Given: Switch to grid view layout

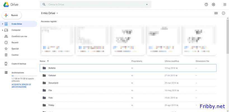Looking at the screenshot, I should point(216,13).
